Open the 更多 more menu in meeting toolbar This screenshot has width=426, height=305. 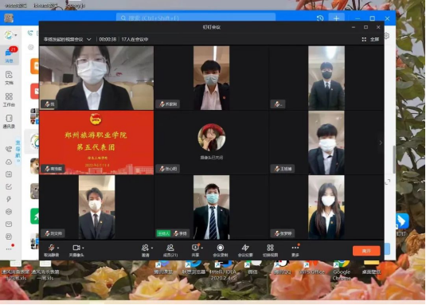[x=295, y=250]
